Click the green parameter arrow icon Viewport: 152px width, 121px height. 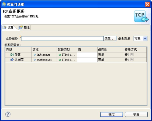pyautogui.click(x=12, y=55)
